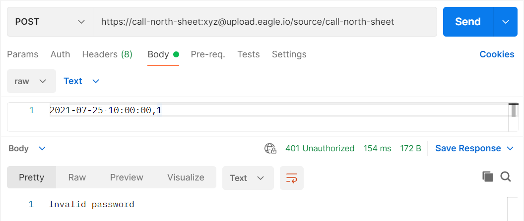Show the Preview response view

[127, 177]
